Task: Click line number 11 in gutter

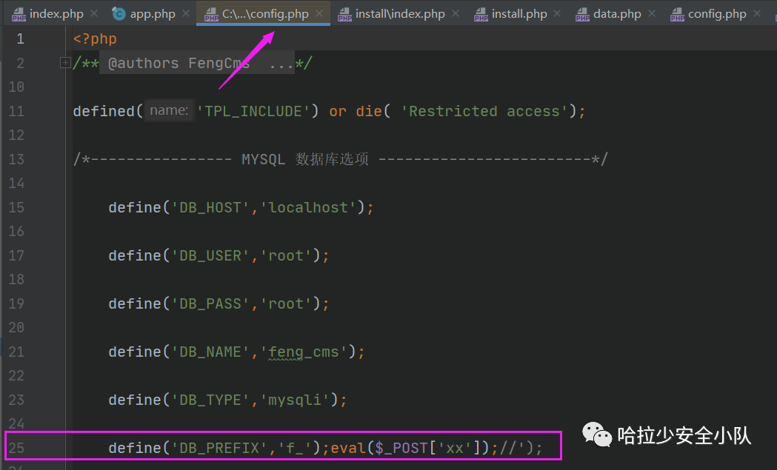Action: (16, 111)
